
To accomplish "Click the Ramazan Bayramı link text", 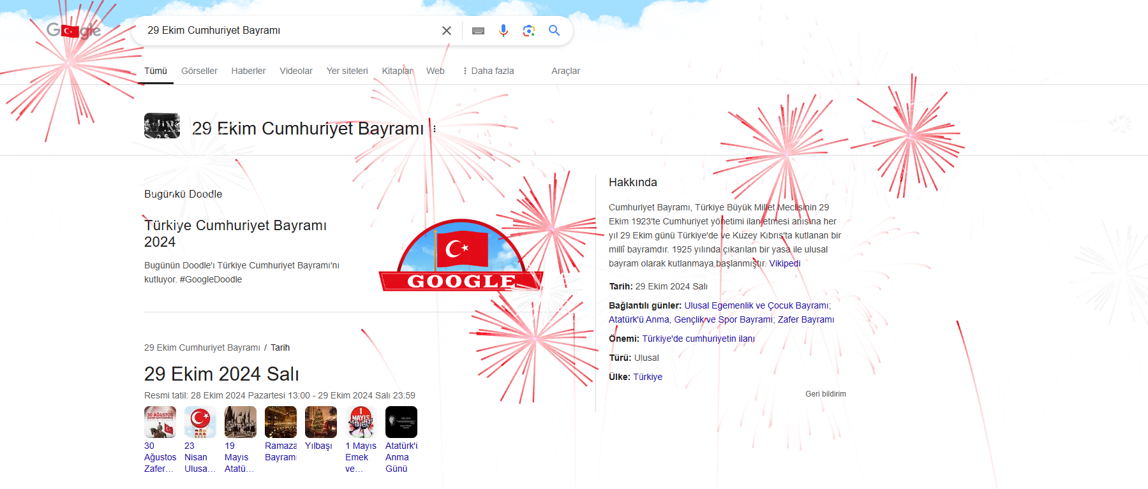I will 281,451.
